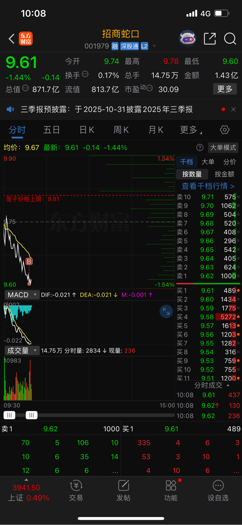Open 查看千档行情 link
This screenshot has width=242, height=525.
tap(208, 186)
